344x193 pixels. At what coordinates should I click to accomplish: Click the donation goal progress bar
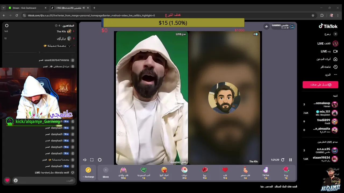173,23
